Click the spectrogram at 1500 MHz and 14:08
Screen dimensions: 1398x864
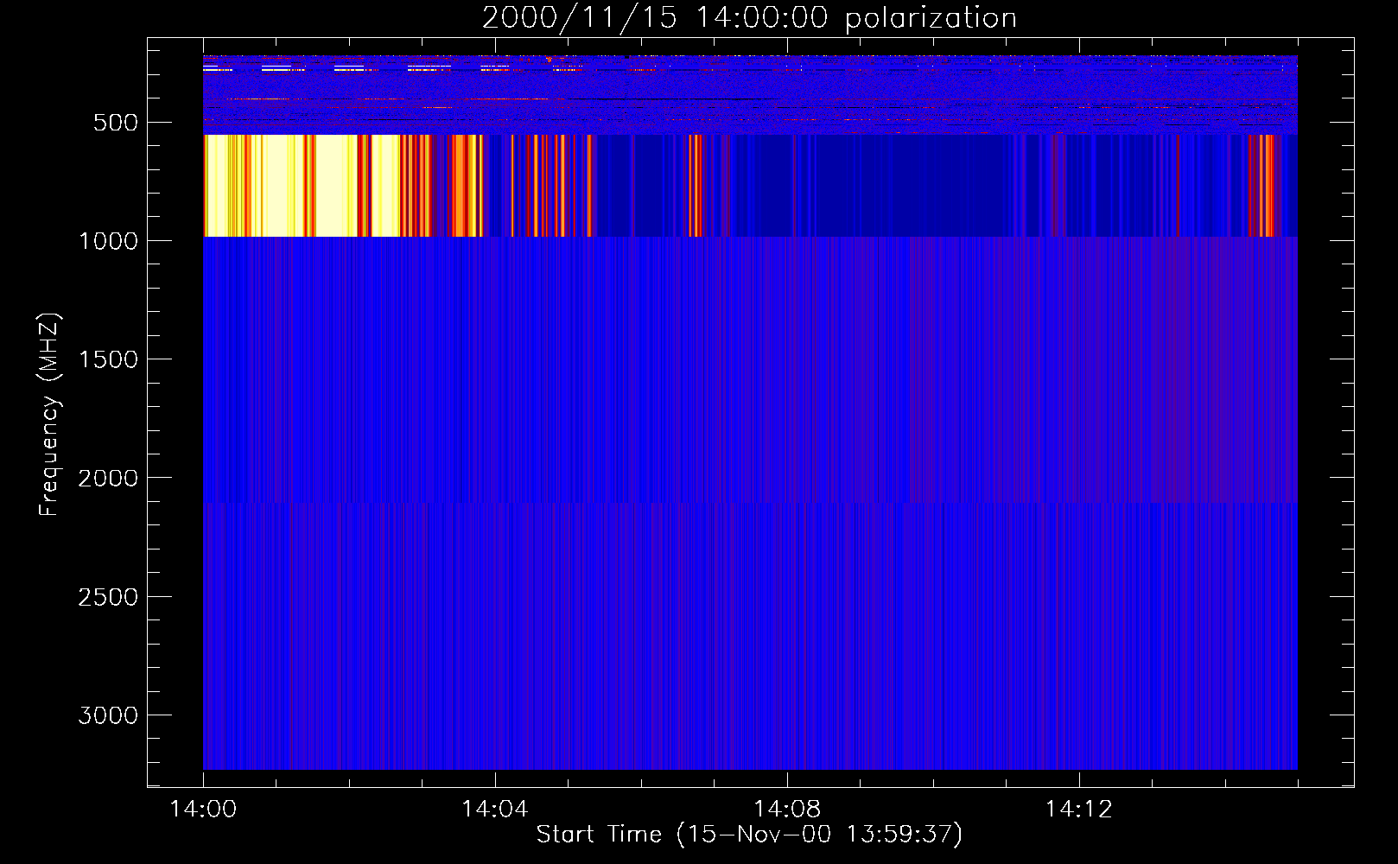click(x=786, y=359)
